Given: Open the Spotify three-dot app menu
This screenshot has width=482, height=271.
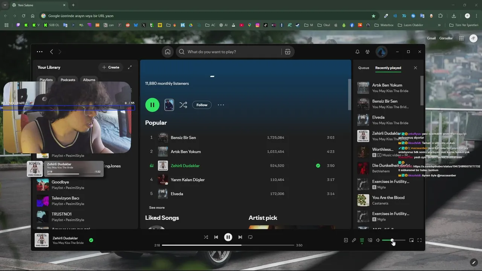Looking at the screenshot, I should [x=40, y=52].
